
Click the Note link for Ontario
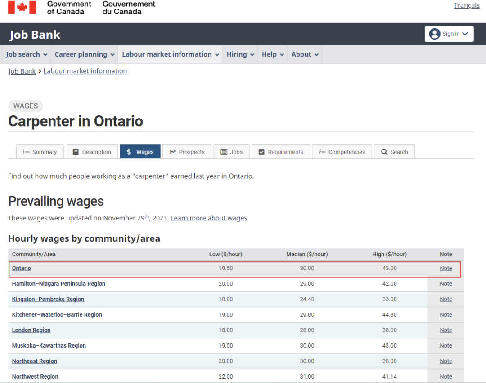pos(445,268)
